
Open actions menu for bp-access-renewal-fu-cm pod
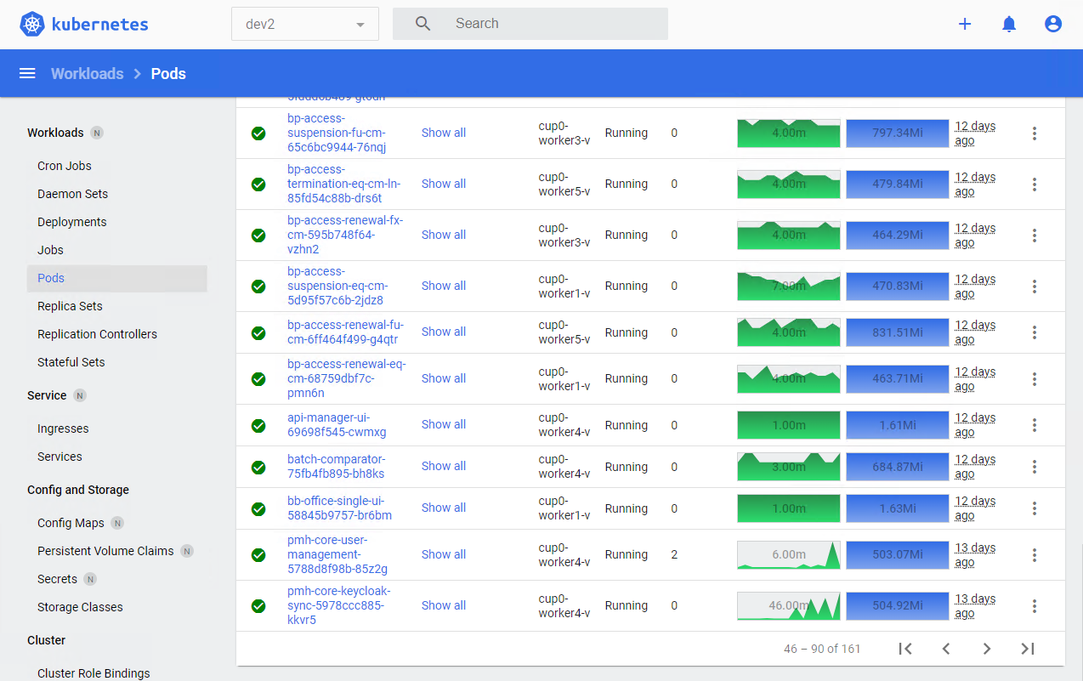click(x=1035, y=332)
